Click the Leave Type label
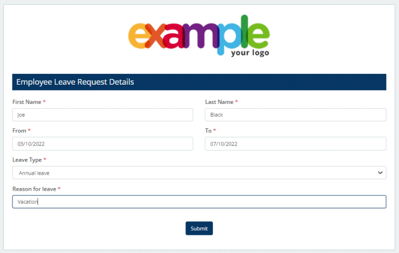 tap(26, 160)
